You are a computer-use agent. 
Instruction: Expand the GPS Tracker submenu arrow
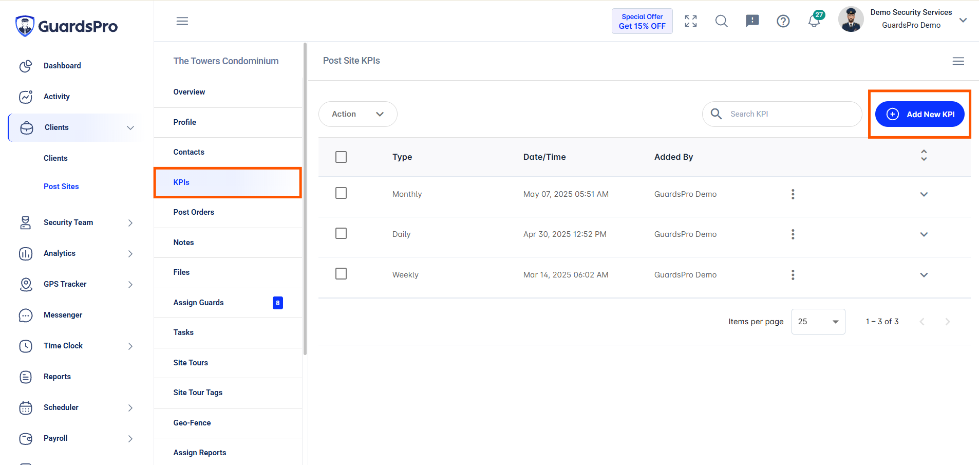pyautogui.click(x=130, y=284)
